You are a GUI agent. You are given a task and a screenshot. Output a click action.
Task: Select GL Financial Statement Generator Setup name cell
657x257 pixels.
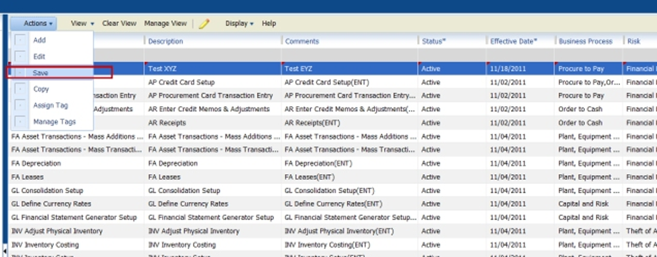click(77, 218)
